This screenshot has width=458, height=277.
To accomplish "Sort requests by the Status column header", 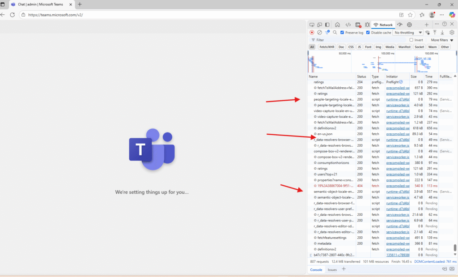I will pos(361,77).
